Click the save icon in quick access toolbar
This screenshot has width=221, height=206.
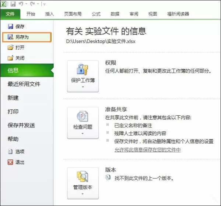13,4
